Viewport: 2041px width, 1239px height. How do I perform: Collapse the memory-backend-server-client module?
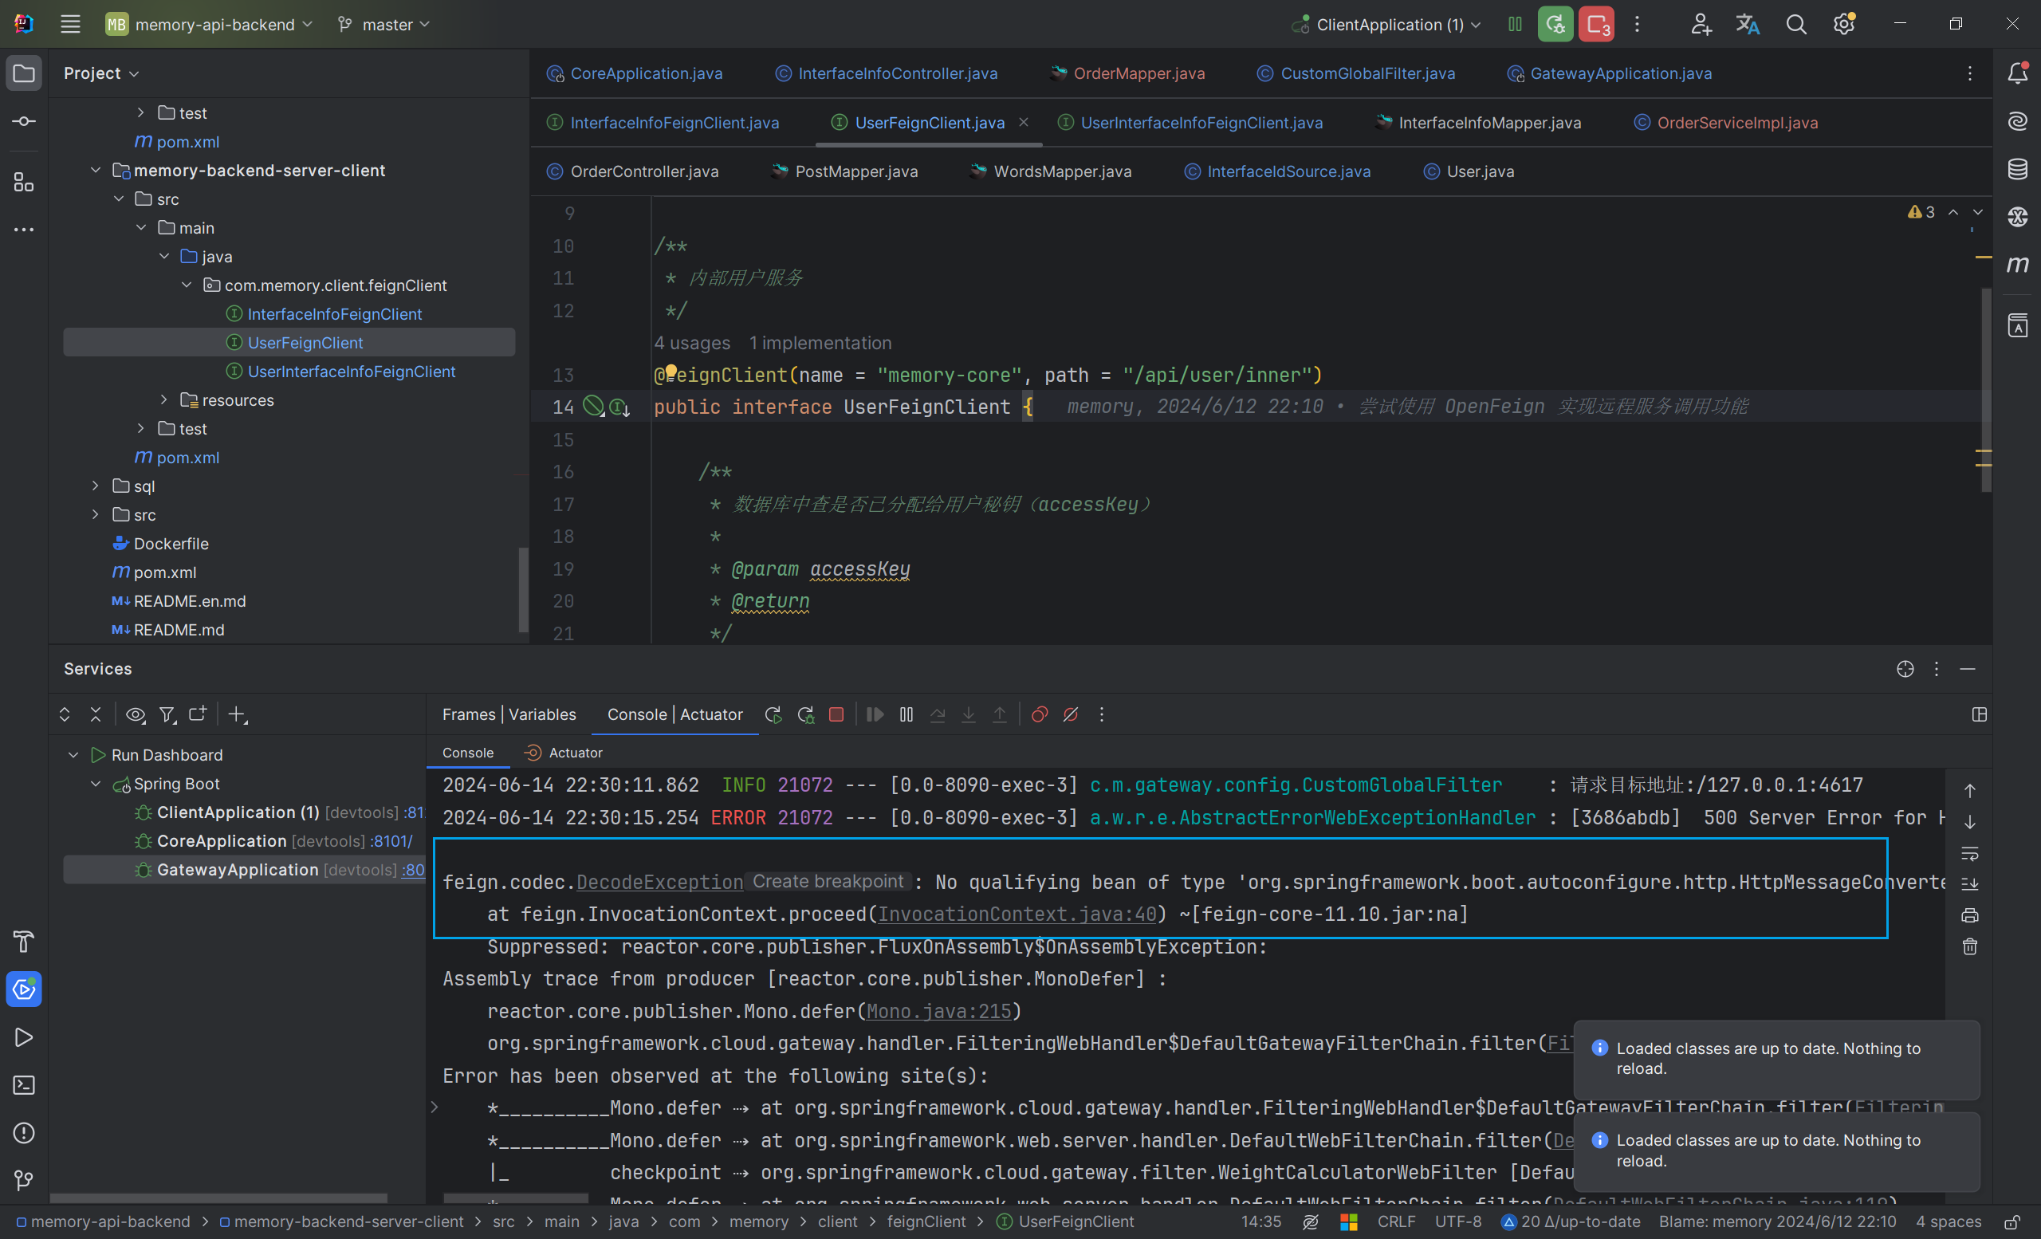tap(95, 171)
